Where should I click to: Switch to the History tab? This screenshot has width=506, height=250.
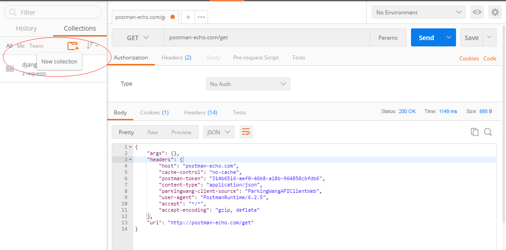pos(27,28)
